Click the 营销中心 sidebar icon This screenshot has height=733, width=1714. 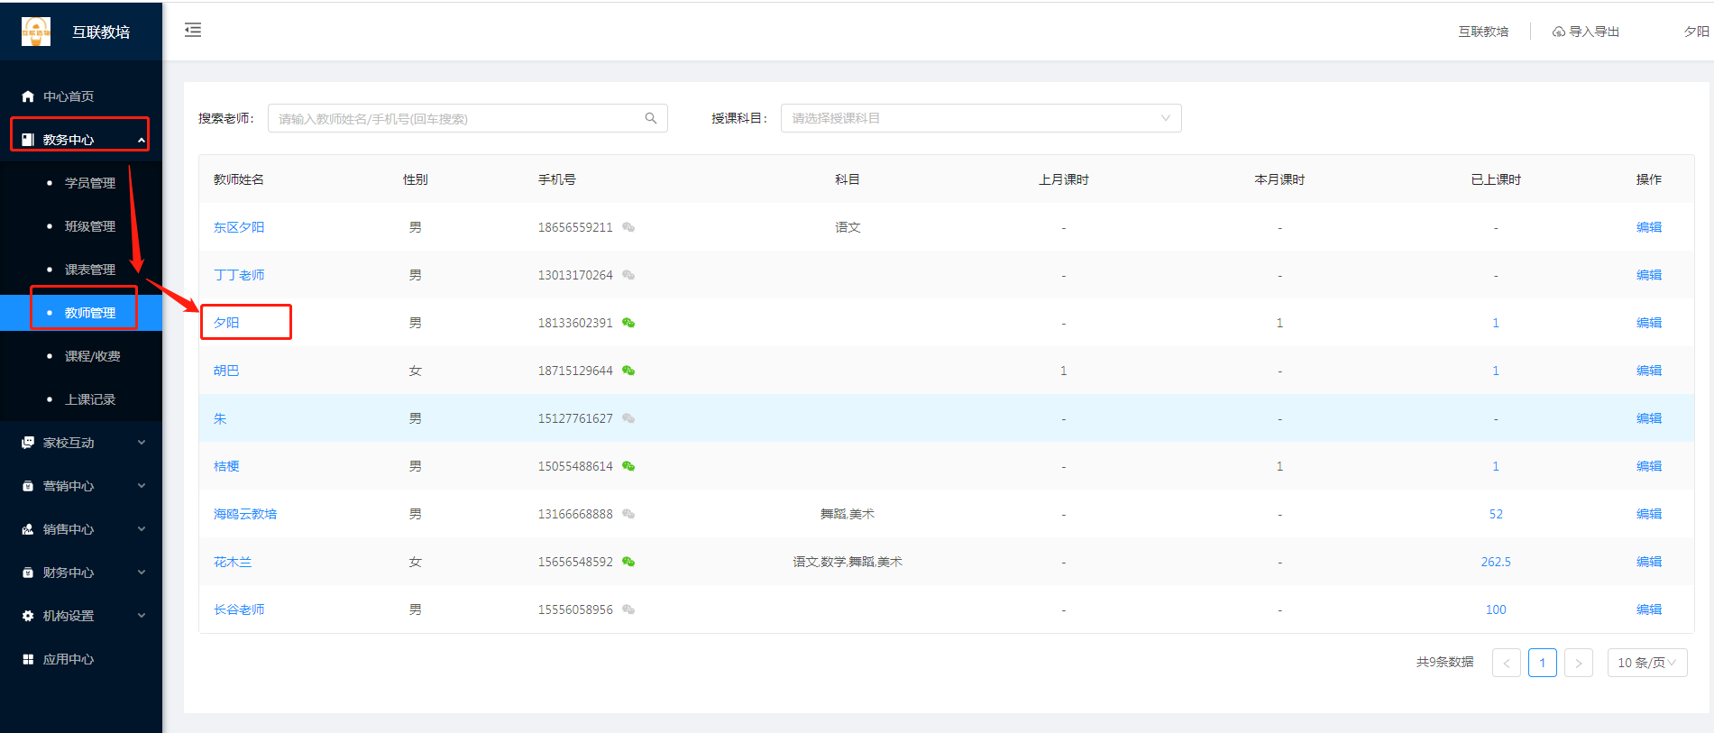point(28,486)
